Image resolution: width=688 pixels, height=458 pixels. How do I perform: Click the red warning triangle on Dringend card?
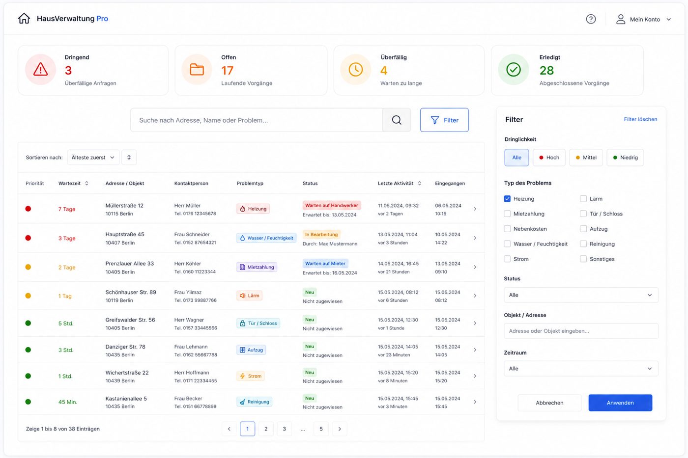(x=41, y=70)
